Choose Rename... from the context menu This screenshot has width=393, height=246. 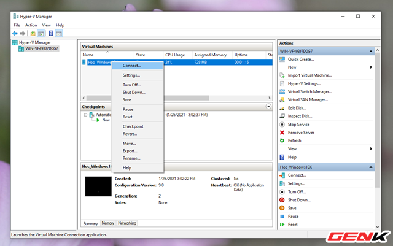138,158
